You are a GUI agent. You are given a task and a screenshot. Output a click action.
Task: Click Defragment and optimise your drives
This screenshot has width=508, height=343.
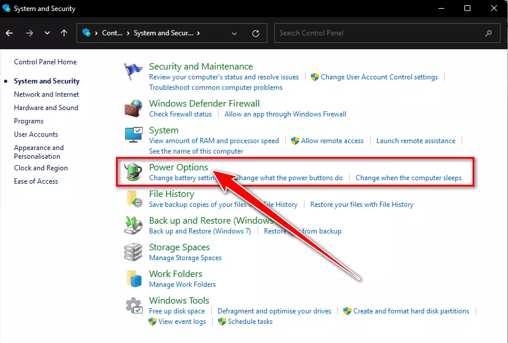point(274,311)
